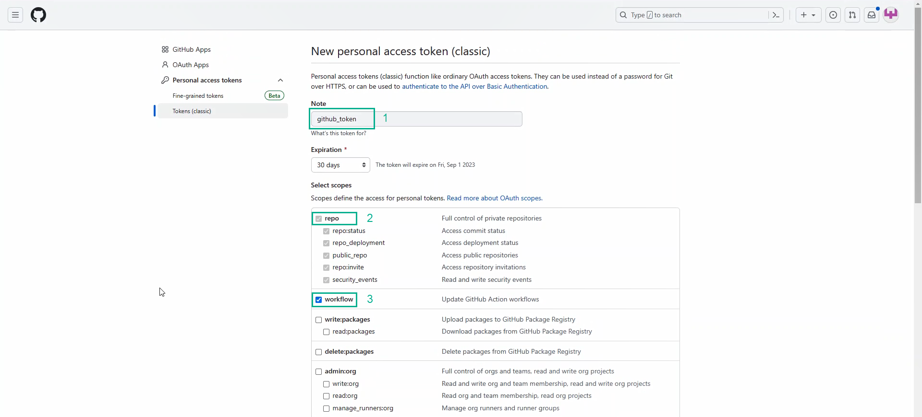Image resolution: width=922 pixels, height=417 pixels.
Task: Open the notifications inbox icon
Action: click(872, 15)
